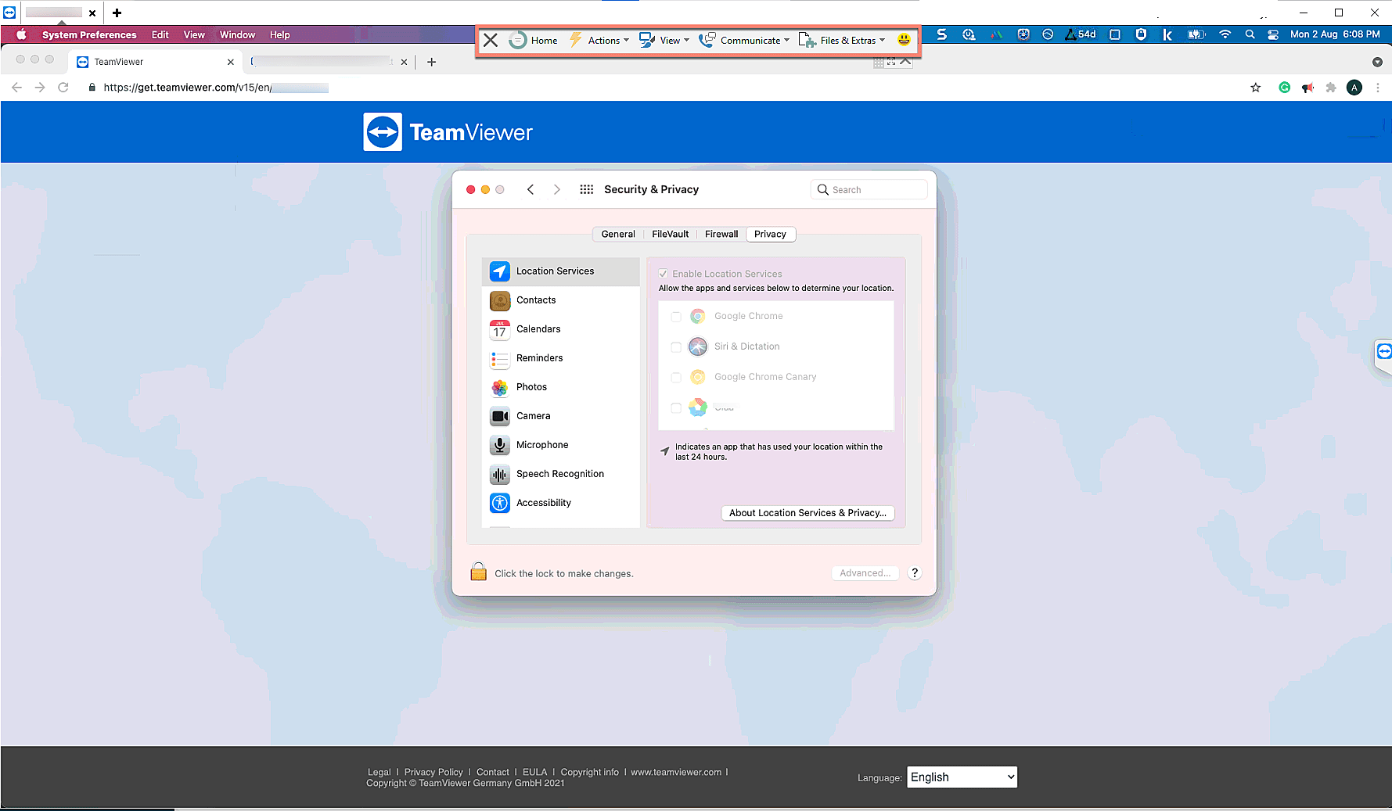
Task: Check the Siri & Dictation checkbox
Action: pos(676,347)
